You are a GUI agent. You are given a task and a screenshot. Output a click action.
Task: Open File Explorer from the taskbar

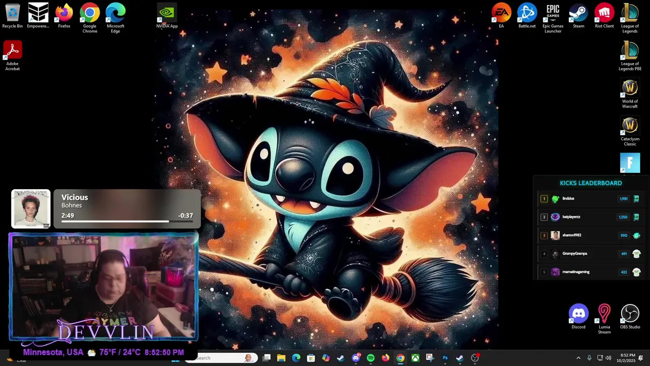coord(281,358)
